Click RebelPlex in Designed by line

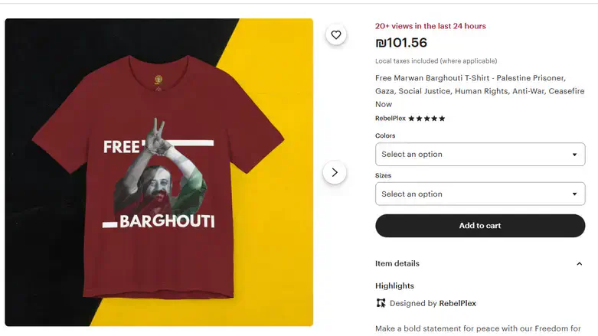pyautogui.click(x=457, y=303)
